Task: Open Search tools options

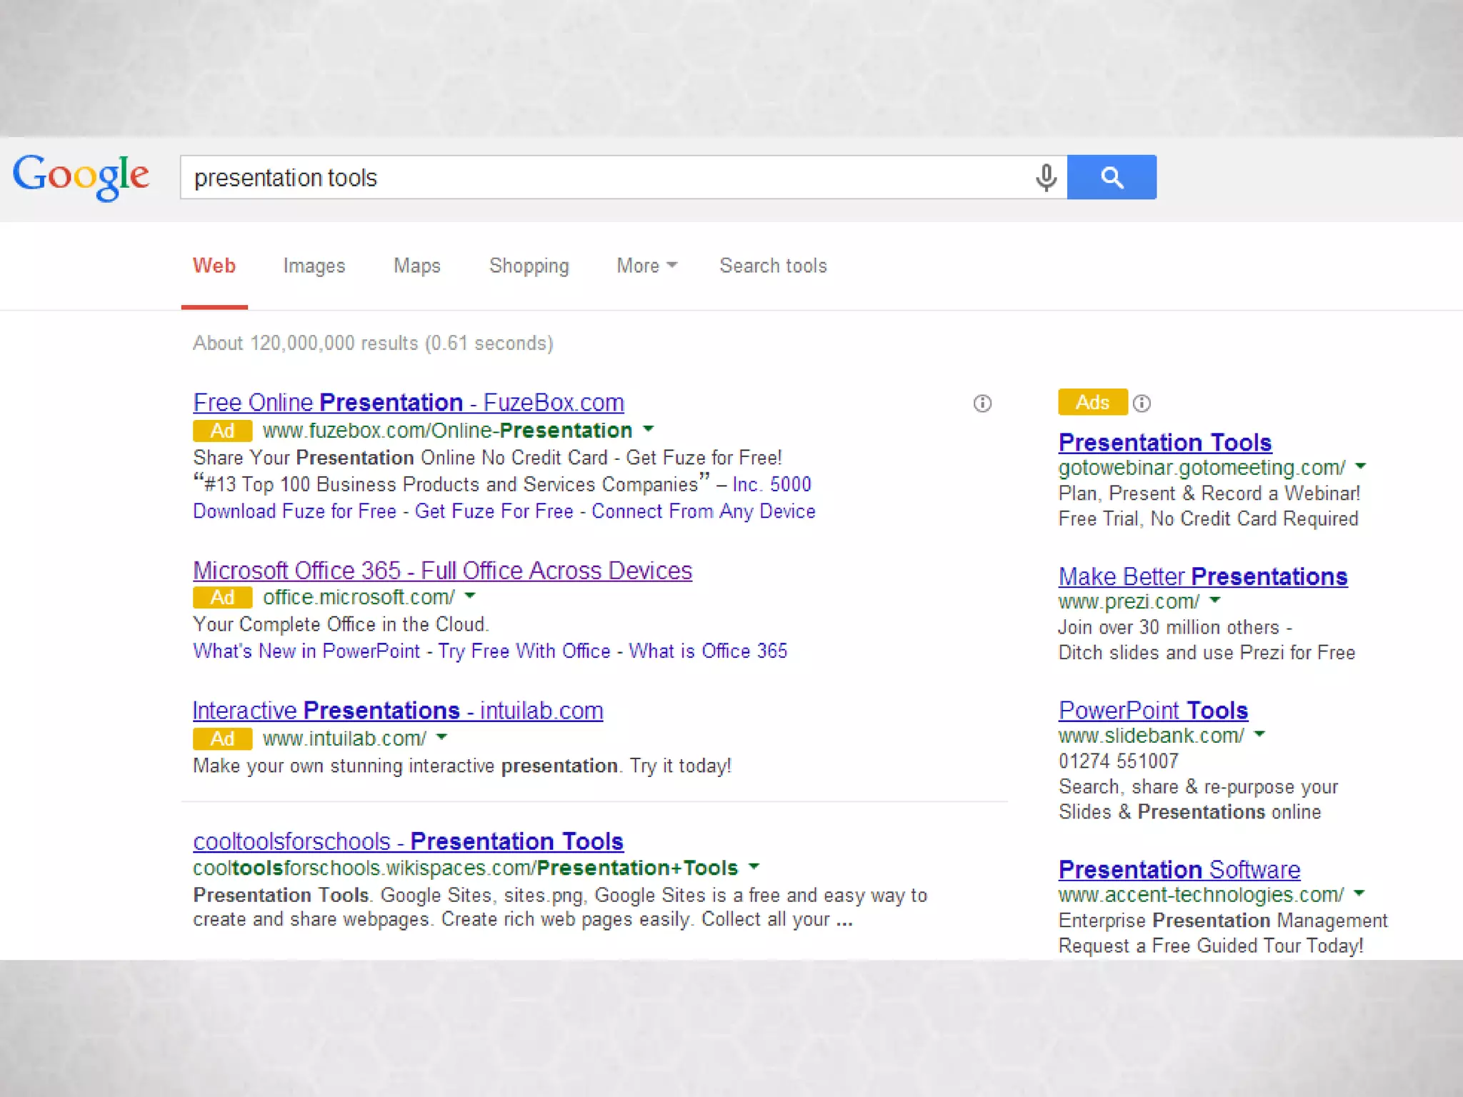Action: [772, 266]
